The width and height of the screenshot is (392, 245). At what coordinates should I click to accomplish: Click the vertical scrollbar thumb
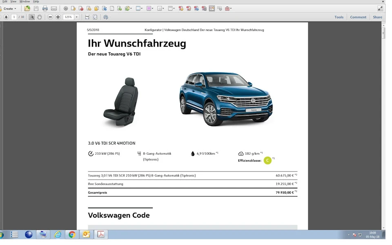(x=383, y=33)
